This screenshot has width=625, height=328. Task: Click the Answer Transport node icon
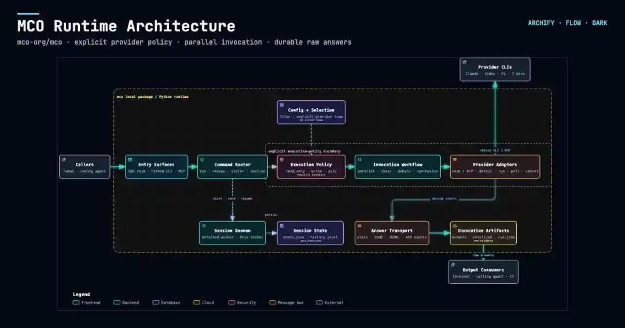point(359,226)
